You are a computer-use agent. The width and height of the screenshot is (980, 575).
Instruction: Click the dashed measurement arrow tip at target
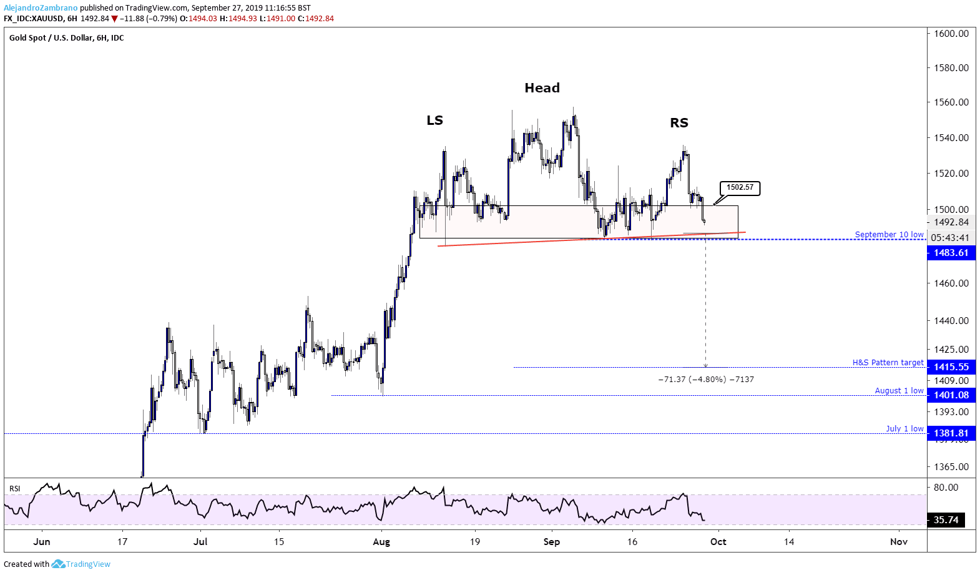point(705,366)
